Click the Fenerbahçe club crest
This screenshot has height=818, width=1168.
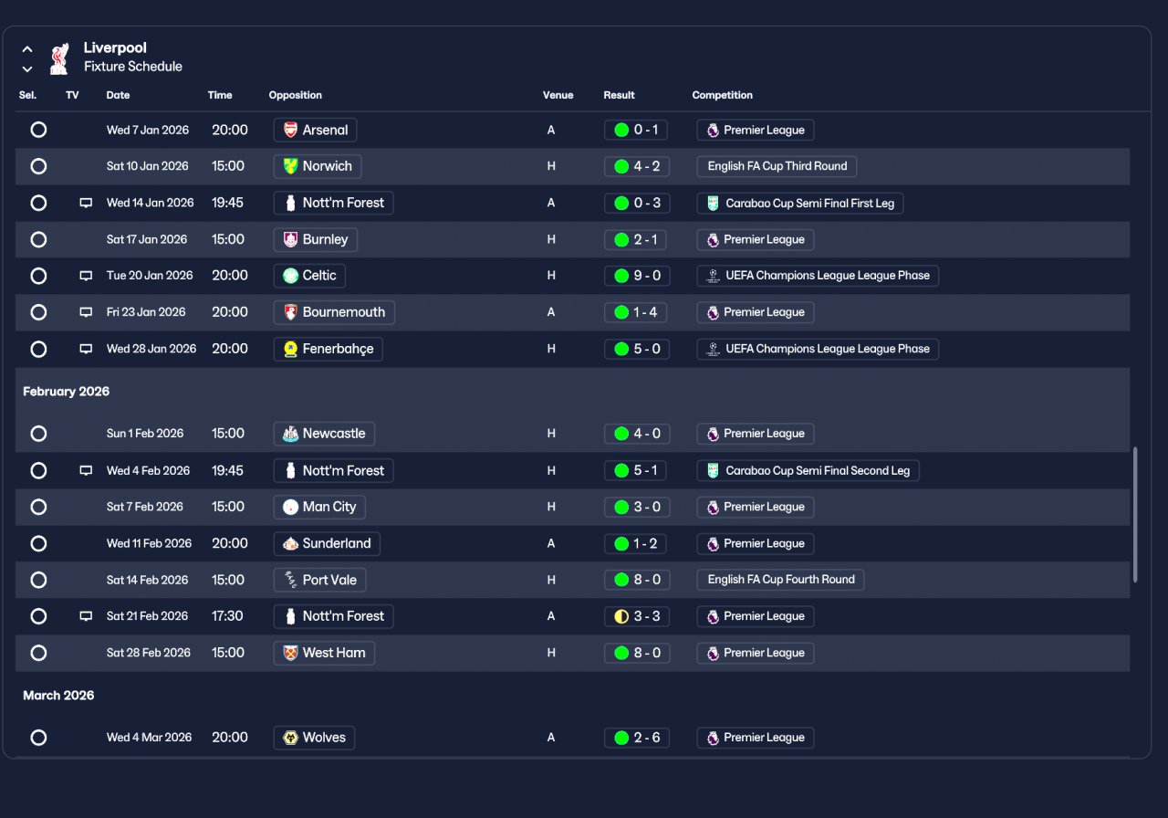(x=290, y=349)
